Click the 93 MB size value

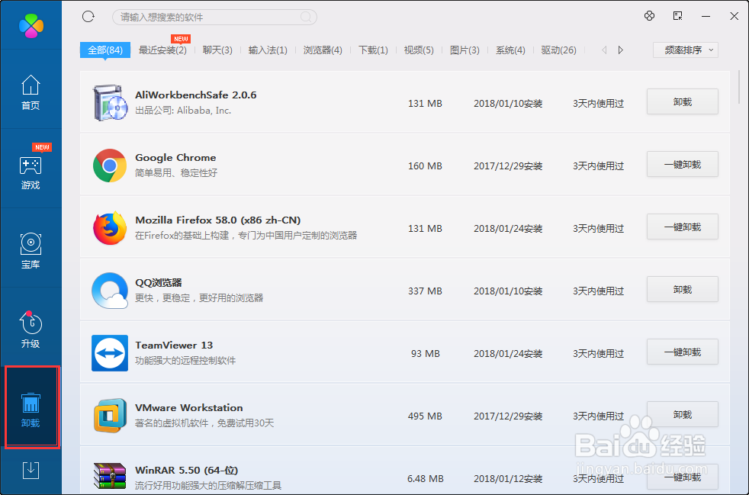(425, 354)
